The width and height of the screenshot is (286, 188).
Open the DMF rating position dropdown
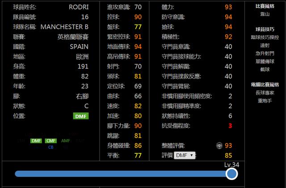tap(185, 155)
